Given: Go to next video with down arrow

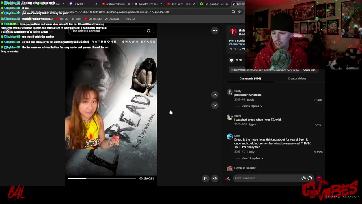Looking at the screenshot, I should click(215, 105).
